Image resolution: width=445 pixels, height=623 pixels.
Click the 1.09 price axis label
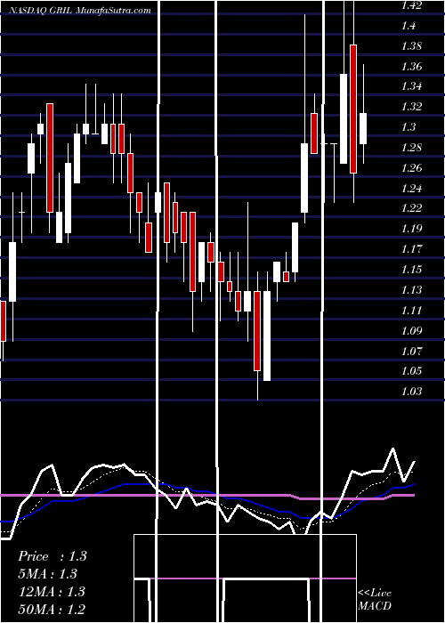click(x=411, y=330)
